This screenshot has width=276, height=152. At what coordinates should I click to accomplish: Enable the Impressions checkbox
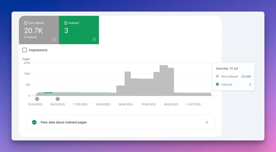[25, 50]
